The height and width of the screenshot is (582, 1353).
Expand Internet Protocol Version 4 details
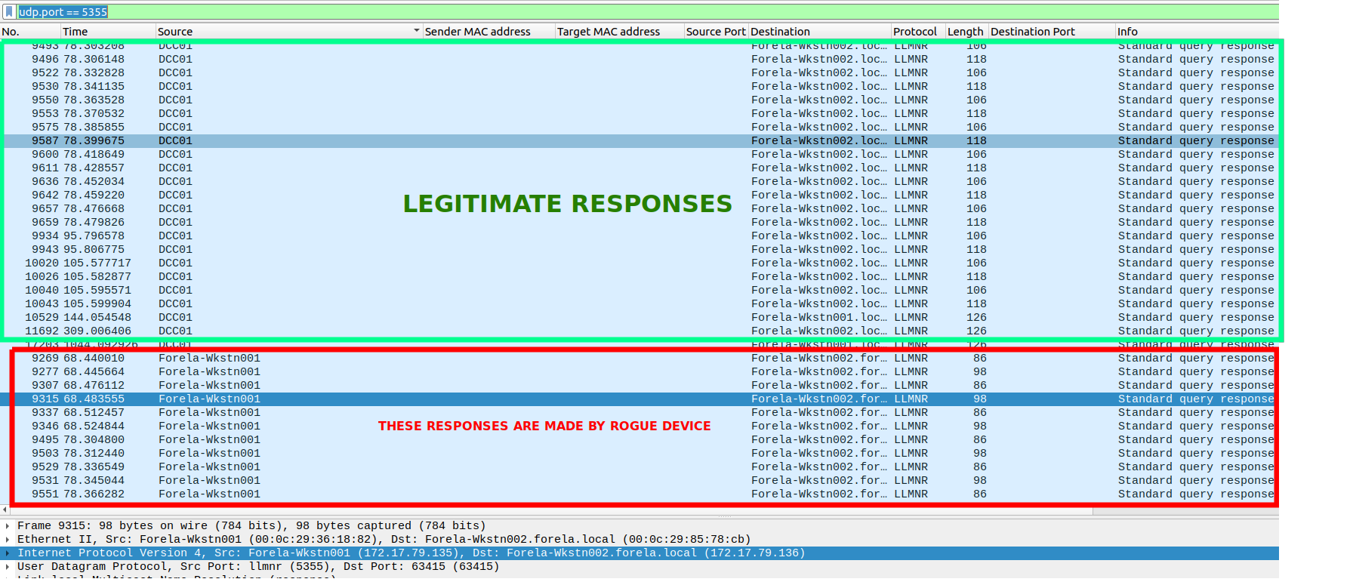8,553
